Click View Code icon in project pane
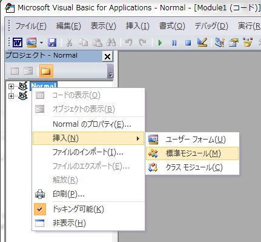The width and height of the screenshot is (261, 242). pyautogui.click(x=15, y=71)
